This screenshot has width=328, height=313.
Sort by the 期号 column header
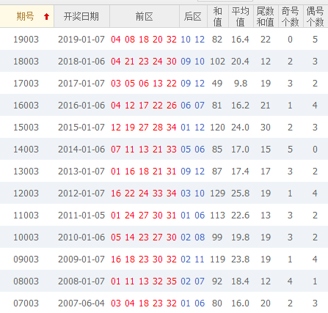tap(27, 16)
